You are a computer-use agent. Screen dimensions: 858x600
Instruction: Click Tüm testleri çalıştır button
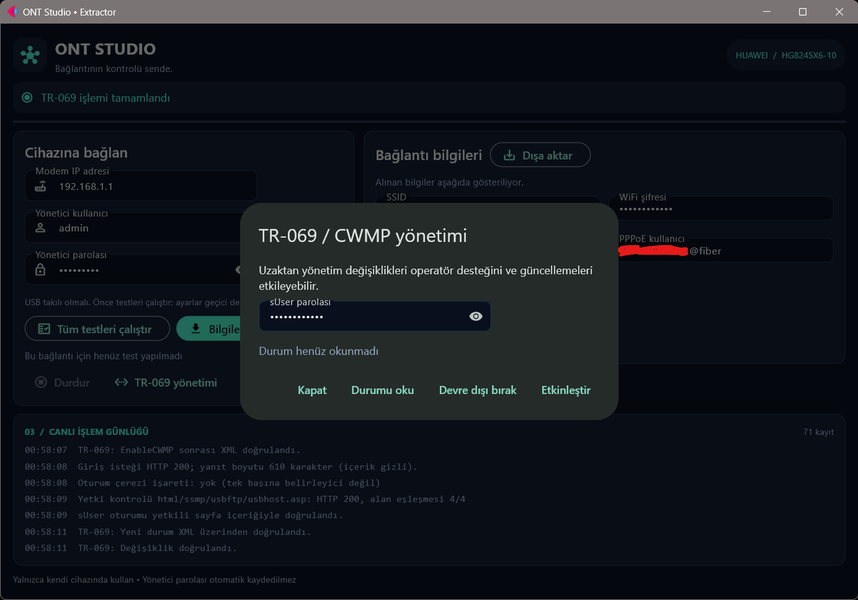(x=97, y=329)
